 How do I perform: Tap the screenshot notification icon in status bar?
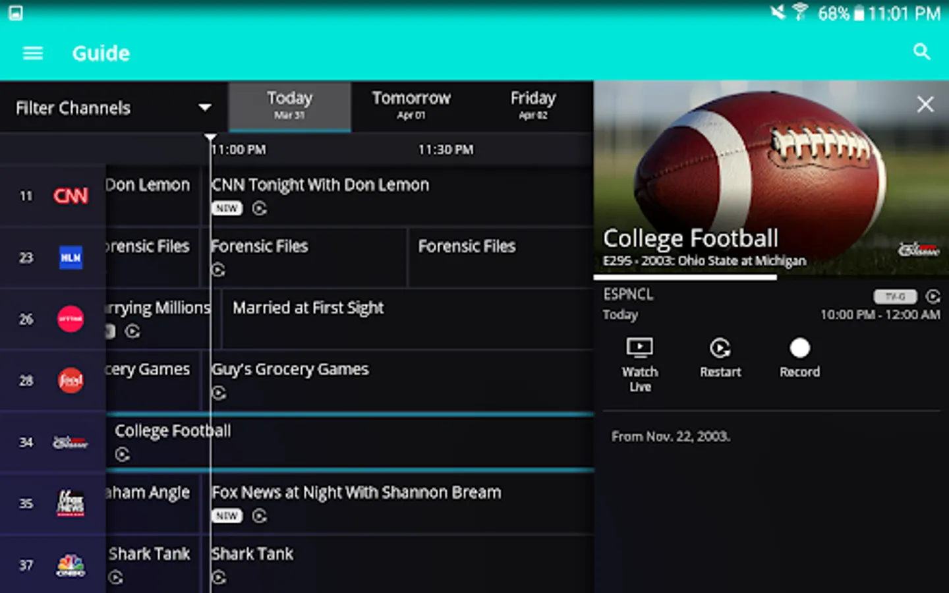[x=15, y=13]
